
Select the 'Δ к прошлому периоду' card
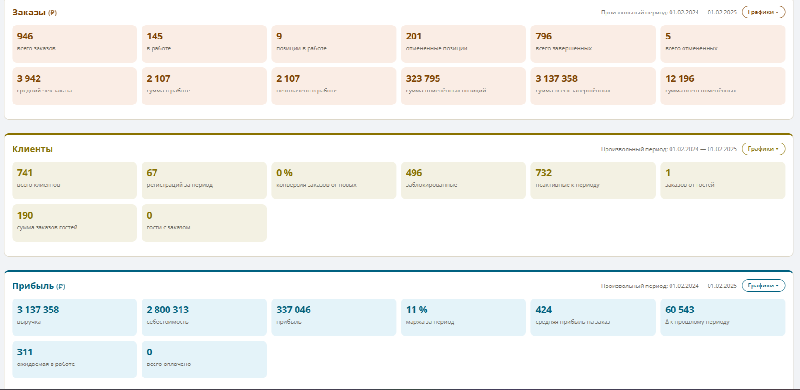[x=723, y=317]
